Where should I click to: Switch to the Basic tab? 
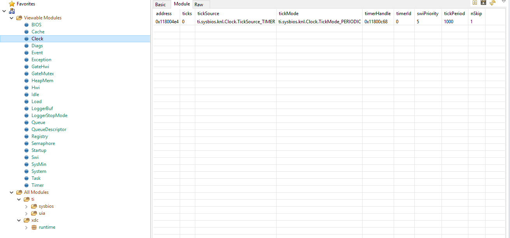160,5
